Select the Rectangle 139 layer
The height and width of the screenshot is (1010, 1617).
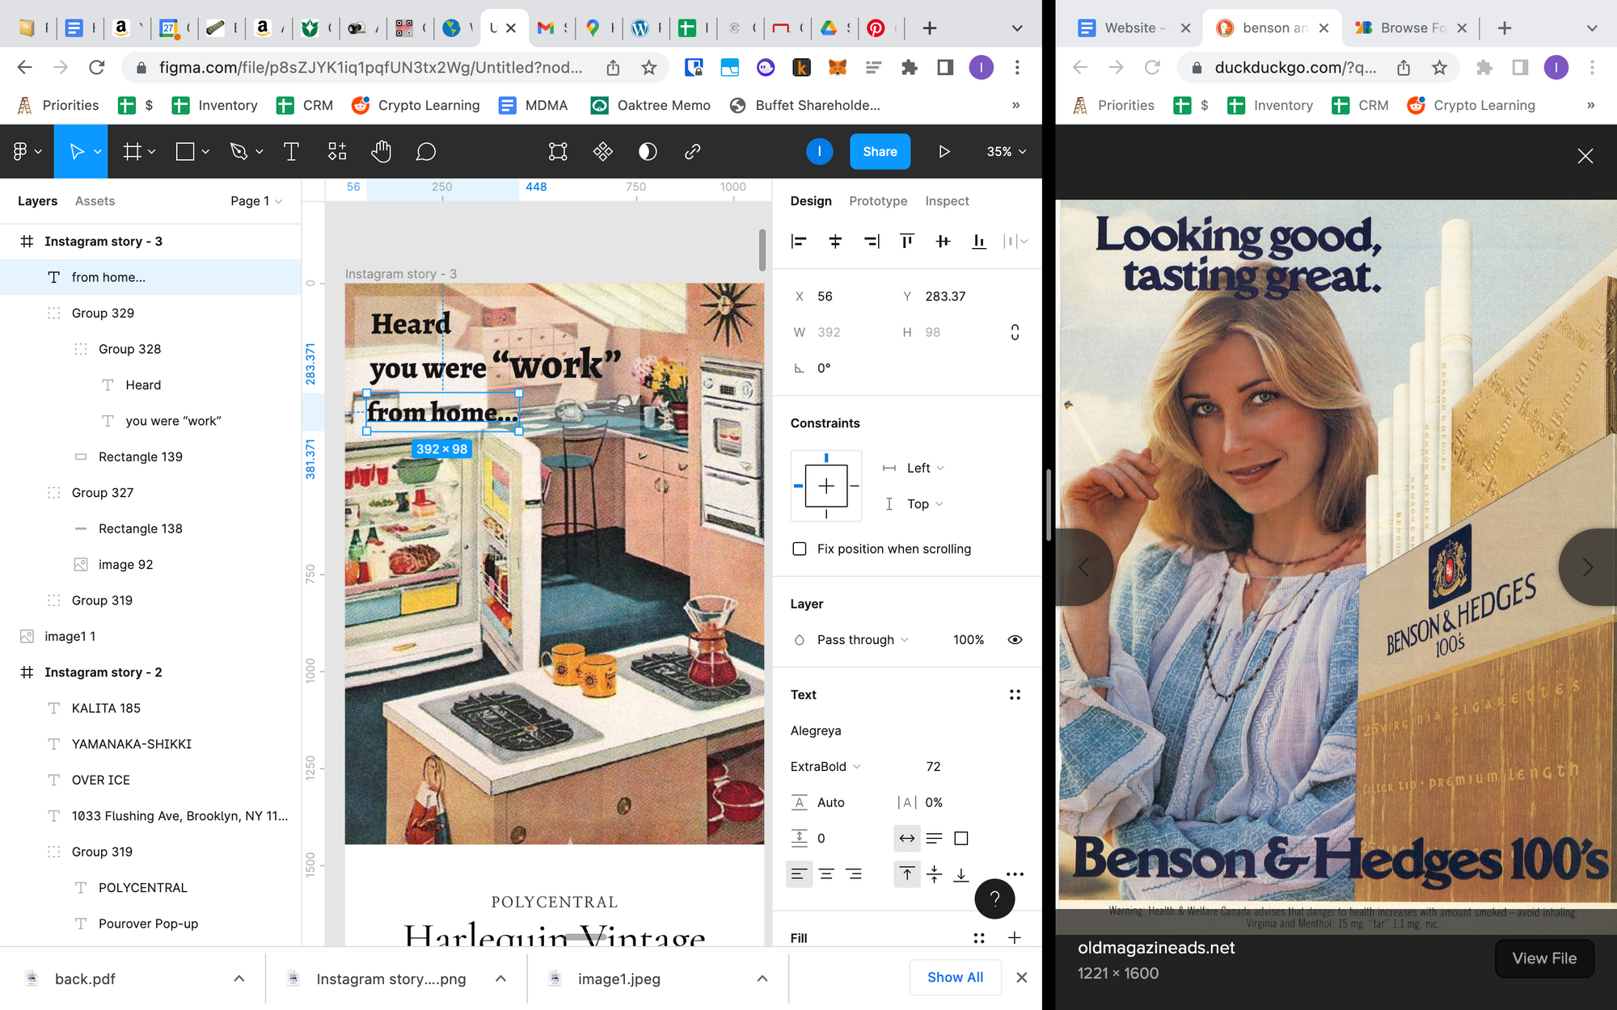[x=140, y=457]
